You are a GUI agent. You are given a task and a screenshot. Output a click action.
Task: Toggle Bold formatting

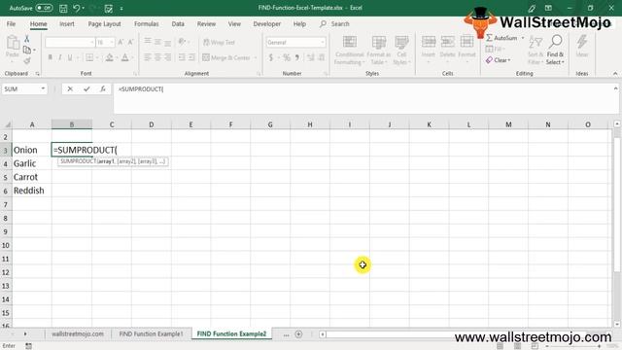(50, 57)
